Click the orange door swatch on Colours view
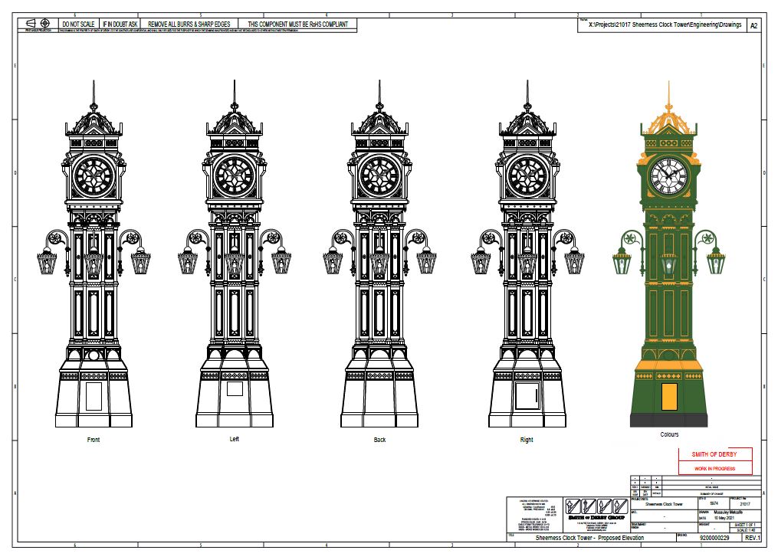The height and width of the screenshot is (560, 778). coord(668,398)
